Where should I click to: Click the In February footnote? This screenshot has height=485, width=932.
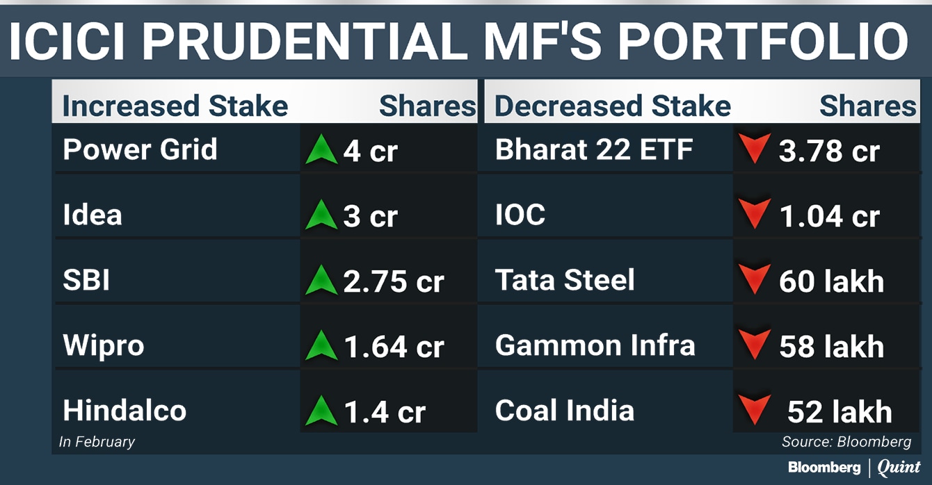click(x=97, y=442)
